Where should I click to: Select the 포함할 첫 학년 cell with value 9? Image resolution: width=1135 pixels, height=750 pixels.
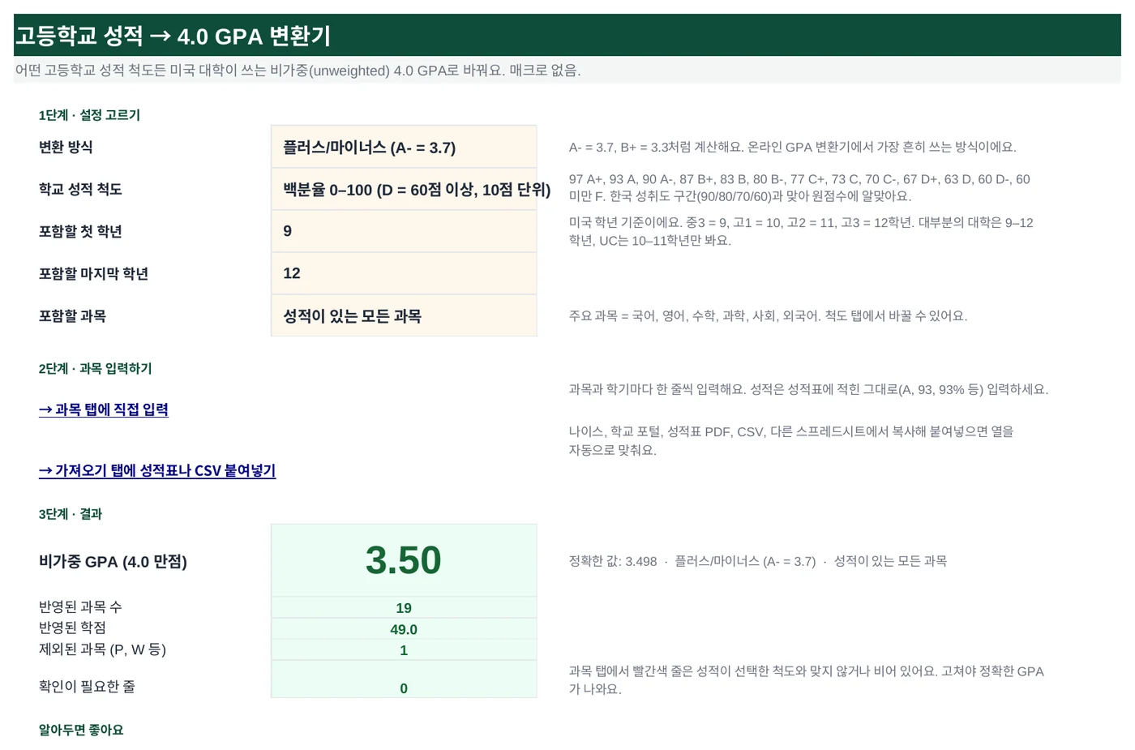tap(404, 231)
